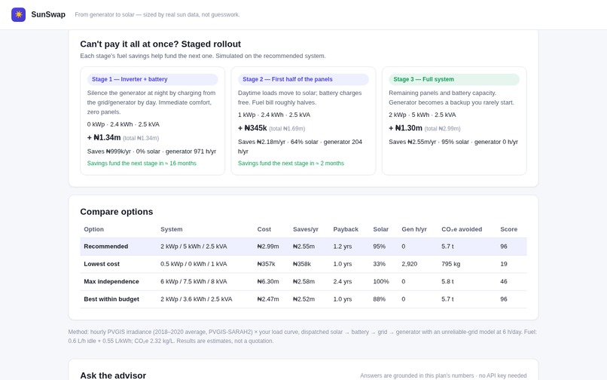Viewport: 607px width, 380px height.
Task: Click the 795 kg CO₂e value
Action: [x=451, y=264]
